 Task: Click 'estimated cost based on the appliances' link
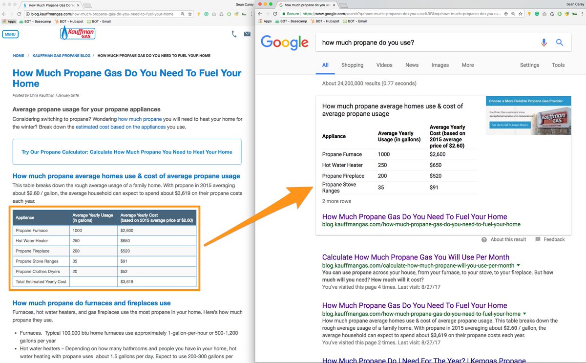point(121,127)
